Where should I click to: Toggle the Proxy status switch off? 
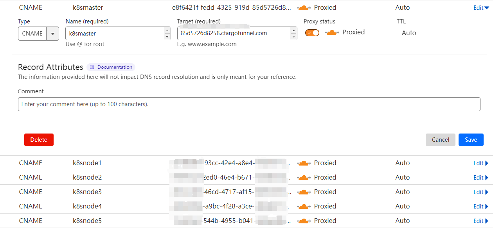312,33
